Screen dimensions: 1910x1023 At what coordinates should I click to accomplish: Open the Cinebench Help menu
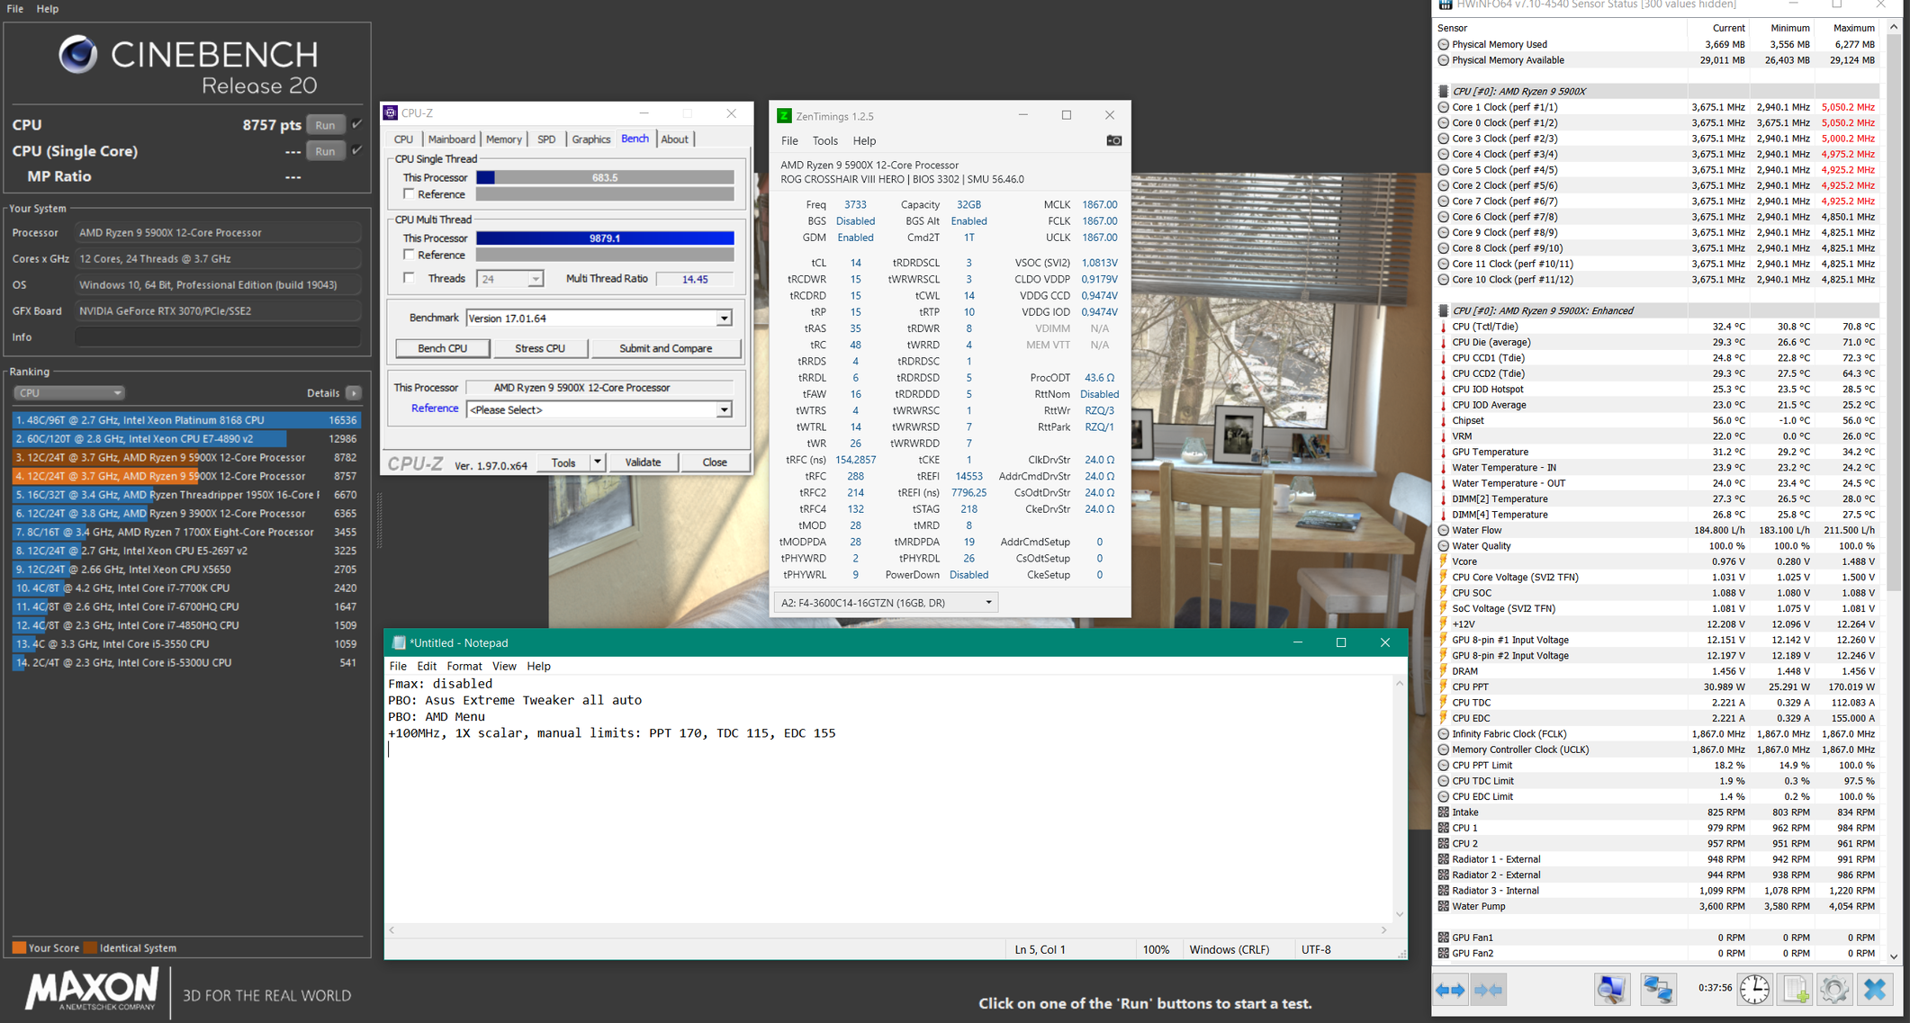coord(48,8)
